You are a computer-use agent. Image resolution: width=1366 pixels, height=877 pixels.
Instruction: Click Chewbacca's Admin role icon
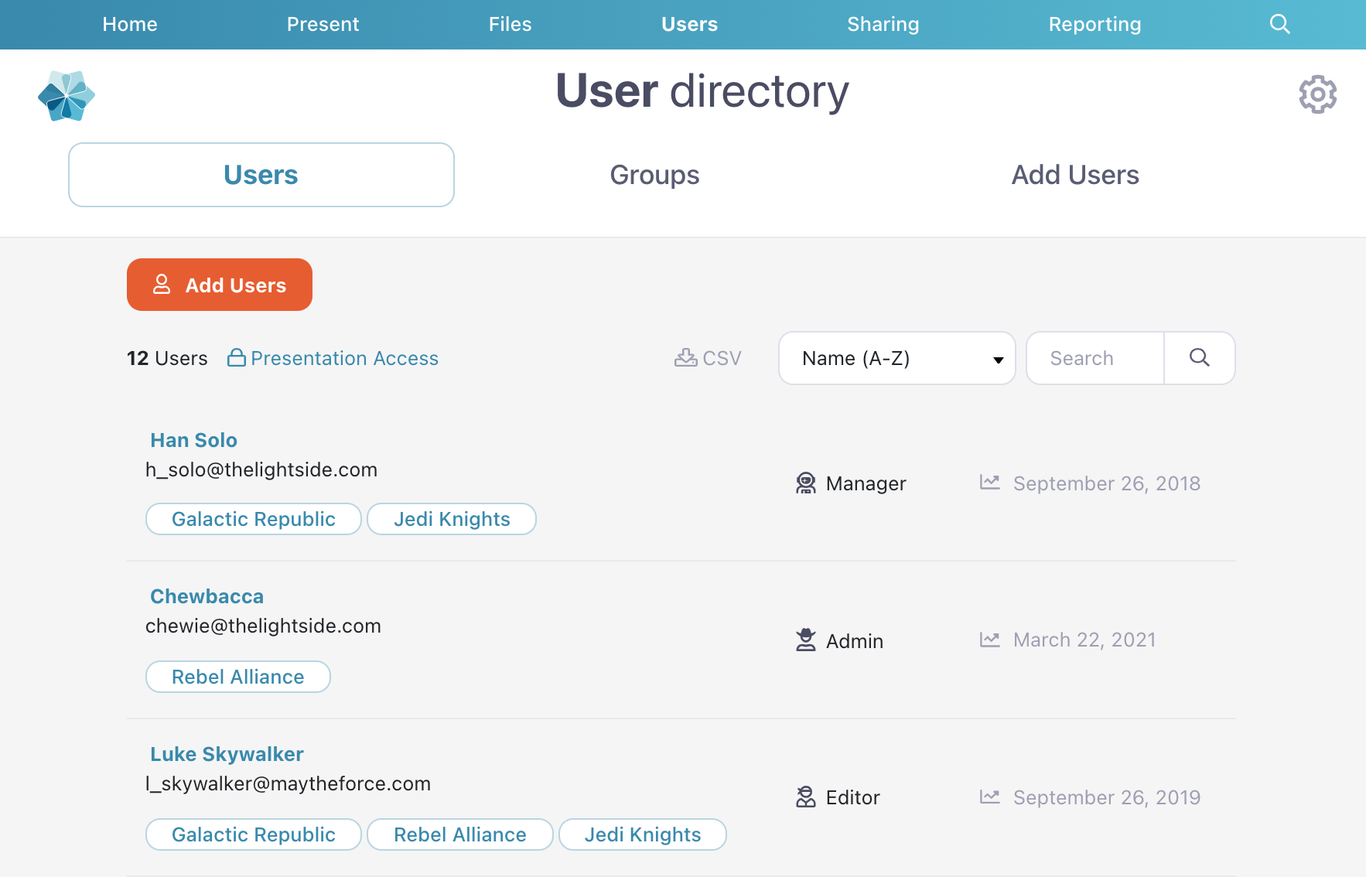806,640
